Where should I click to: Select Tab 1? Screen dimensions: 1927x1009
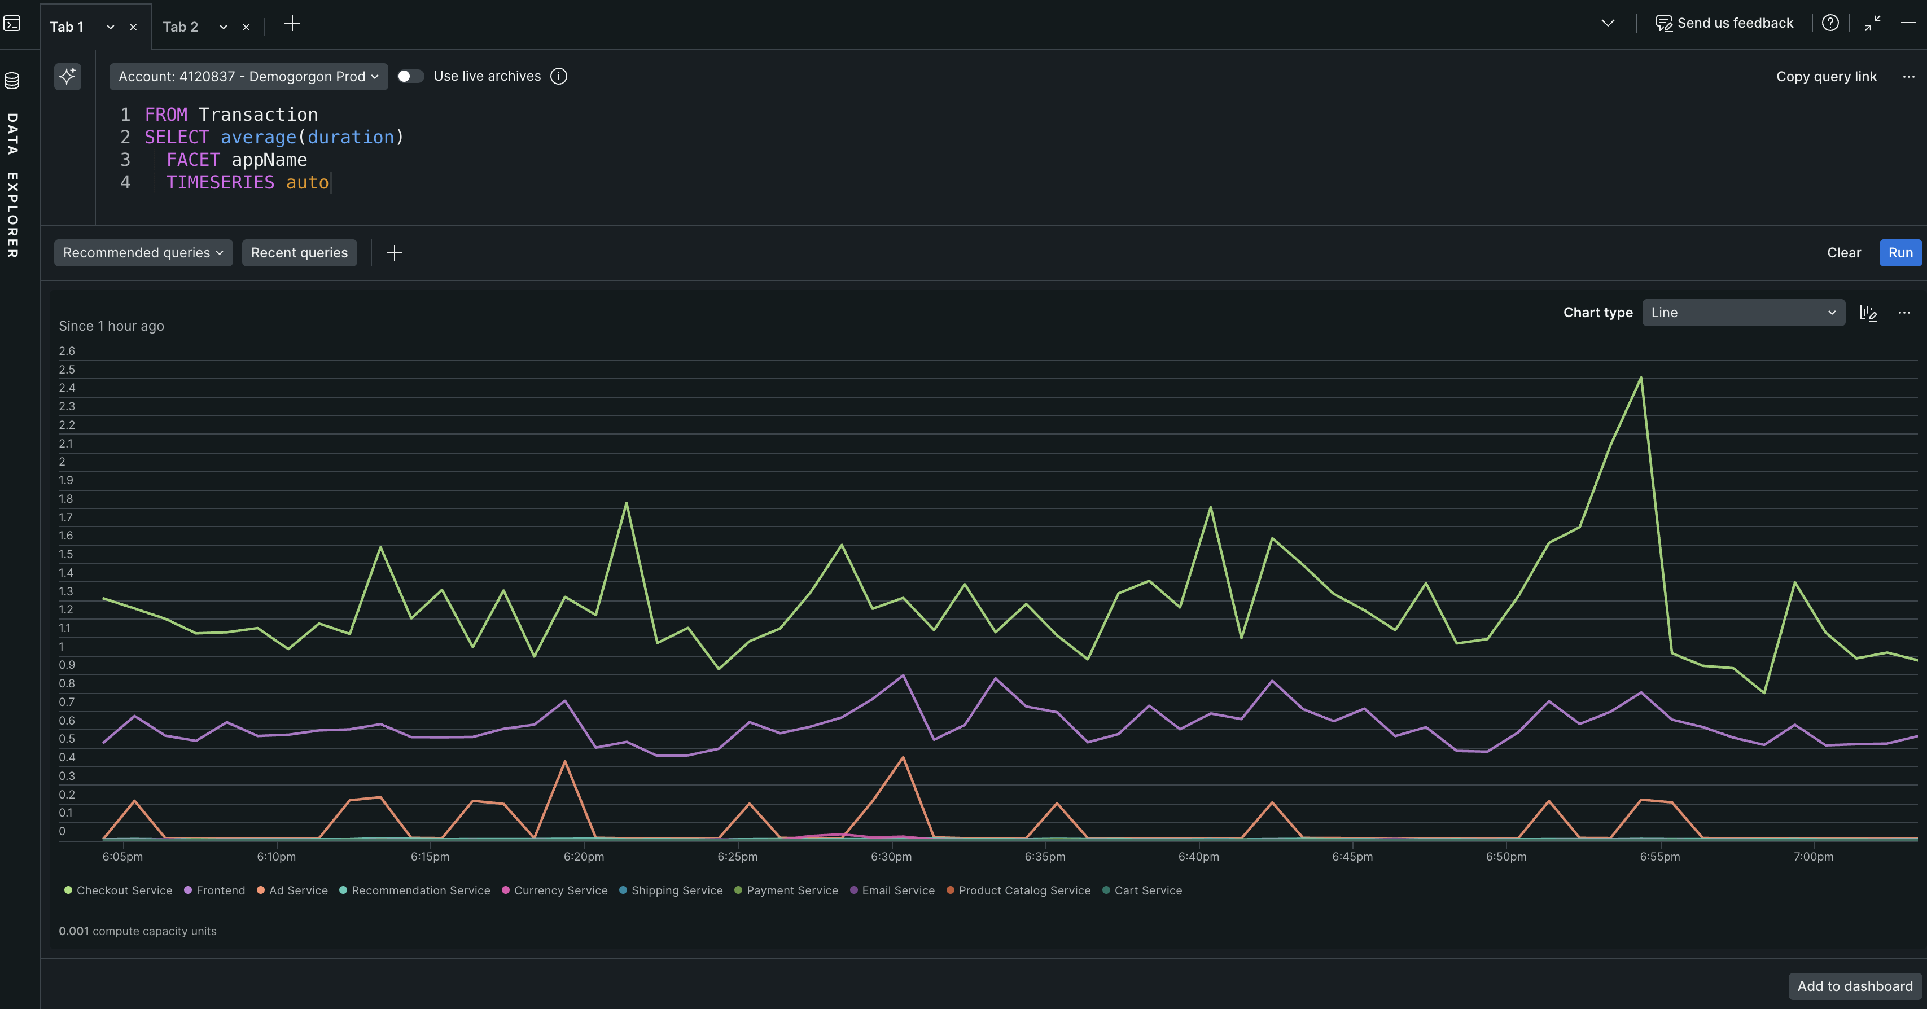tap(67, 27)
